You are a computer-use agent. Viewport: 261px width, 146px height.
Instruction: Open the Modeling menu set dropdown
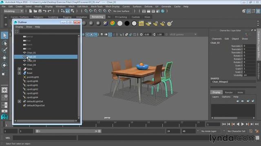13,11
